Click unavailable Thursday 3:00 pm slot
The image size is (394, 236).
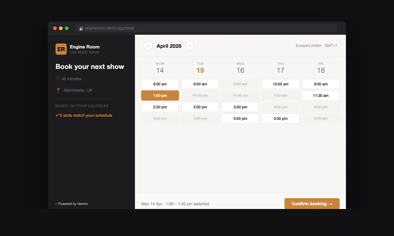click(280, 107)
